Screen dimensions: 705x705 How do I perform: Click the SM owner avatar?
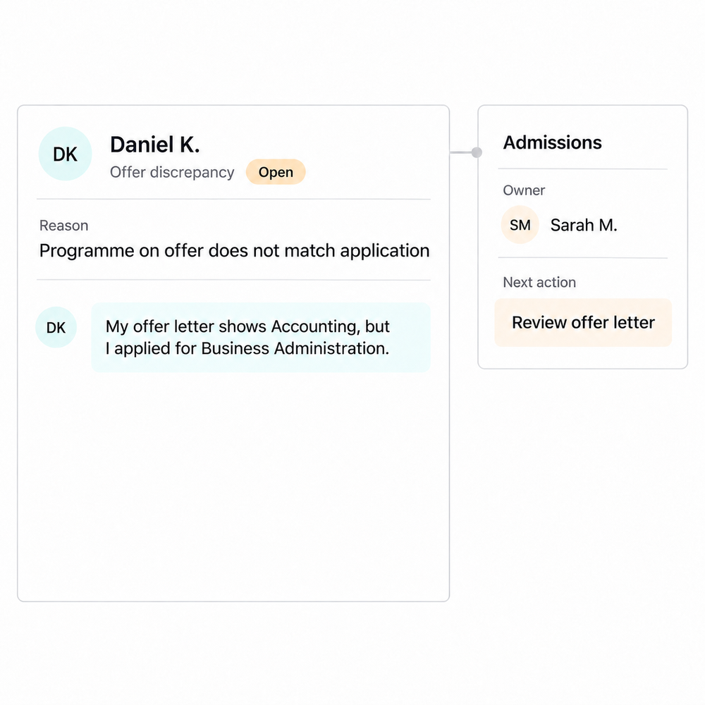tap(520, 225)
